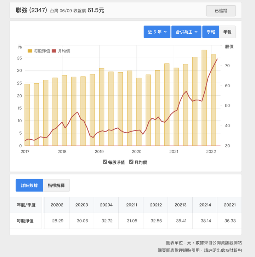
Task: Click the tallest bar in the chart
Action: [204, 98]
